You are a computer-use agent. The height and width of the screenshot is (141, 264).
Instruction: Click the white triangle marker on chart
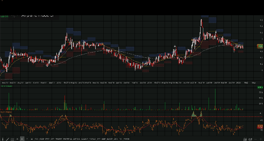point(175,46)
